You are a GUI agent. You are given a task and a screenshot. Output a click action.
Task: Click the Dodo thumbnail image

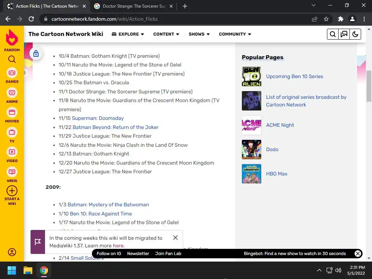tap(251, 149)
